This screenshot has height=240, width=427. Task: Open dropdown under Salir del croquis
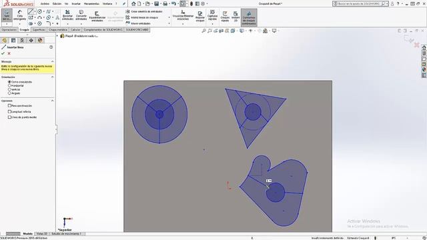point(7,24)
